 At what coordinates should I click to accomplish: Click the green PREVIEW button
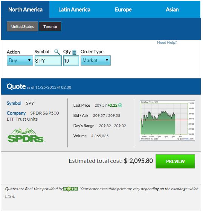(x=176, y=161)
